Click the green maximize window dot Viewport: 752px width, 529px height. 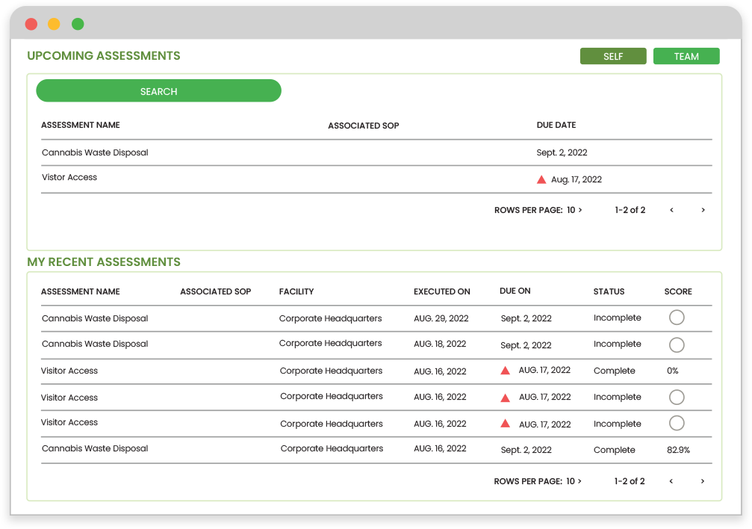pos(78,23)
